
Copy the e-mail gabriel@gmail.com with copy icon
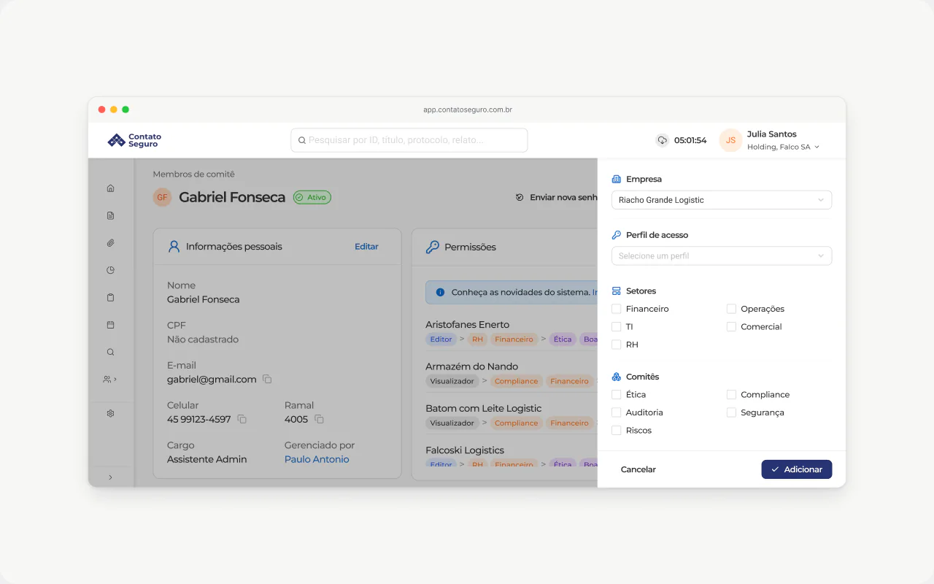pos(267,380)
